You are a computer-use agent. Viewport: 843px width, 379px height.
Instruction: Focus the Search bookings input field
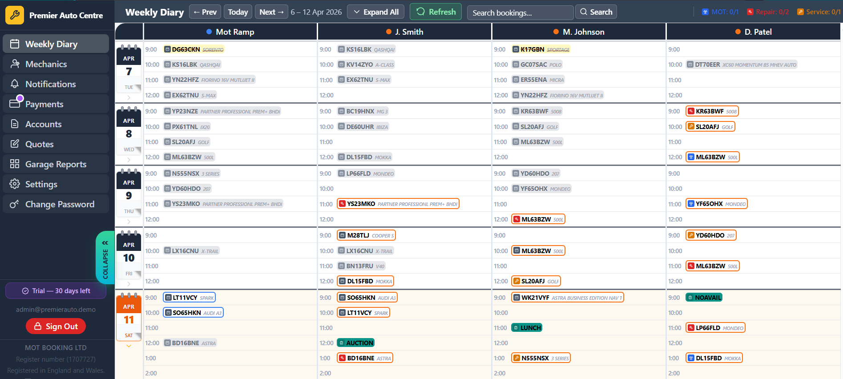click(520, 12)
